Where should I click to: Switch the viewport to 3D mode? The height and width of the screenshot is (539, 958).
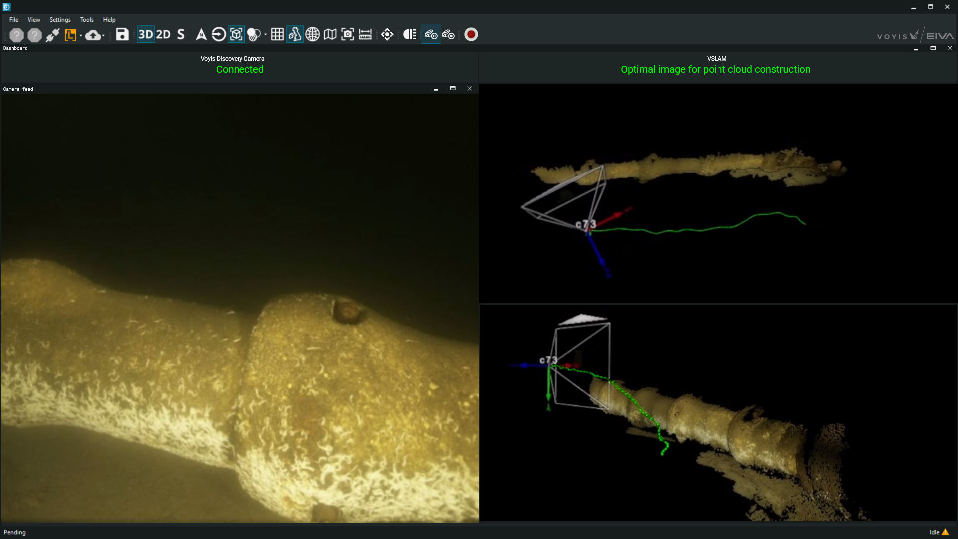[145, 34]
